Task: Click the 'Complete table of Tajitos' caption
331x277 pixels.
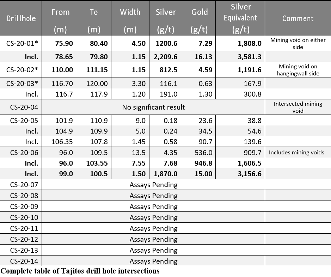Action: 80,271
